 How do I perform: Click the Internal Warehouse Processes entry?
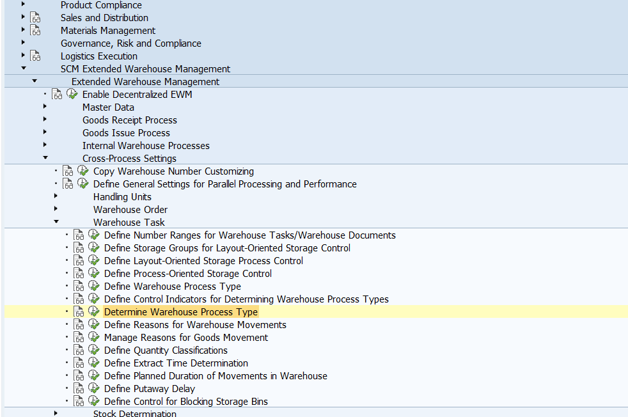click(x=146, y=146)
